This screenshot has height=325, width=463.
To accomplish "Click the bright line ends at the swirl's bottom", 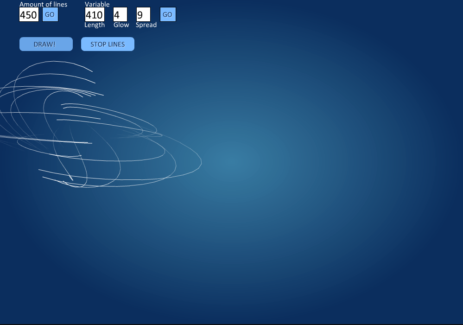I will pyautogui.click(x=65, y=183).
